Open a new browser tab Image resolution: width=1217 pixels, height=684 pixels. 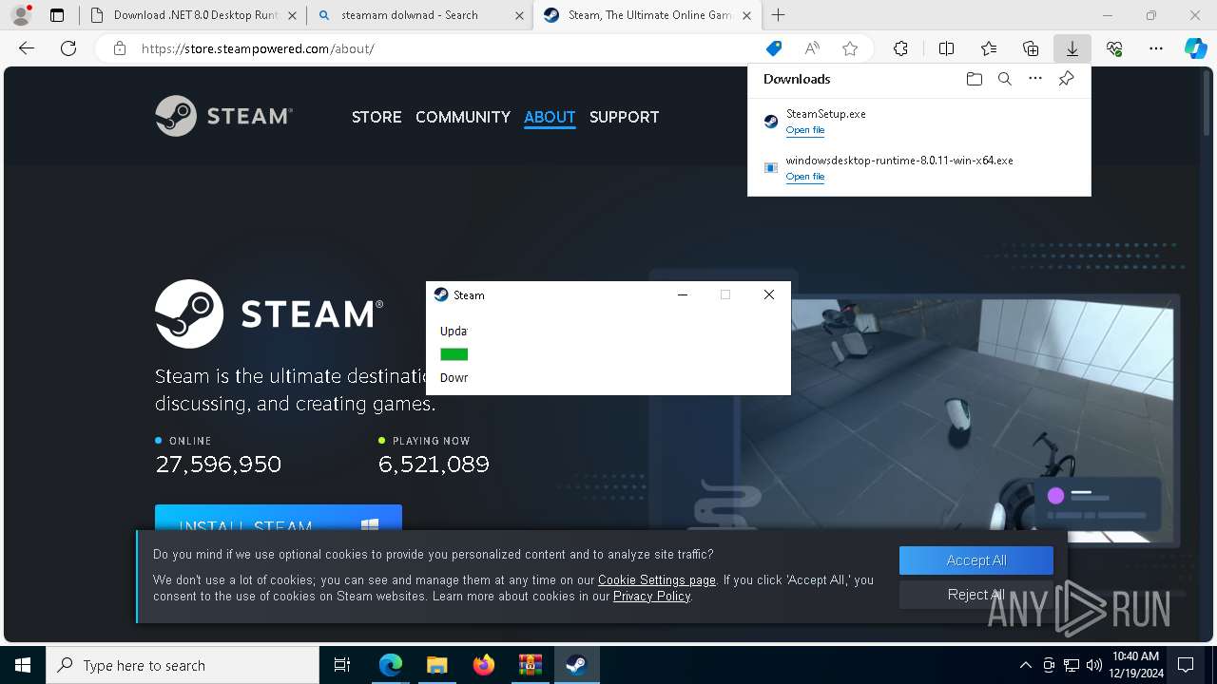pyautogui.click(x=779, y=15)
